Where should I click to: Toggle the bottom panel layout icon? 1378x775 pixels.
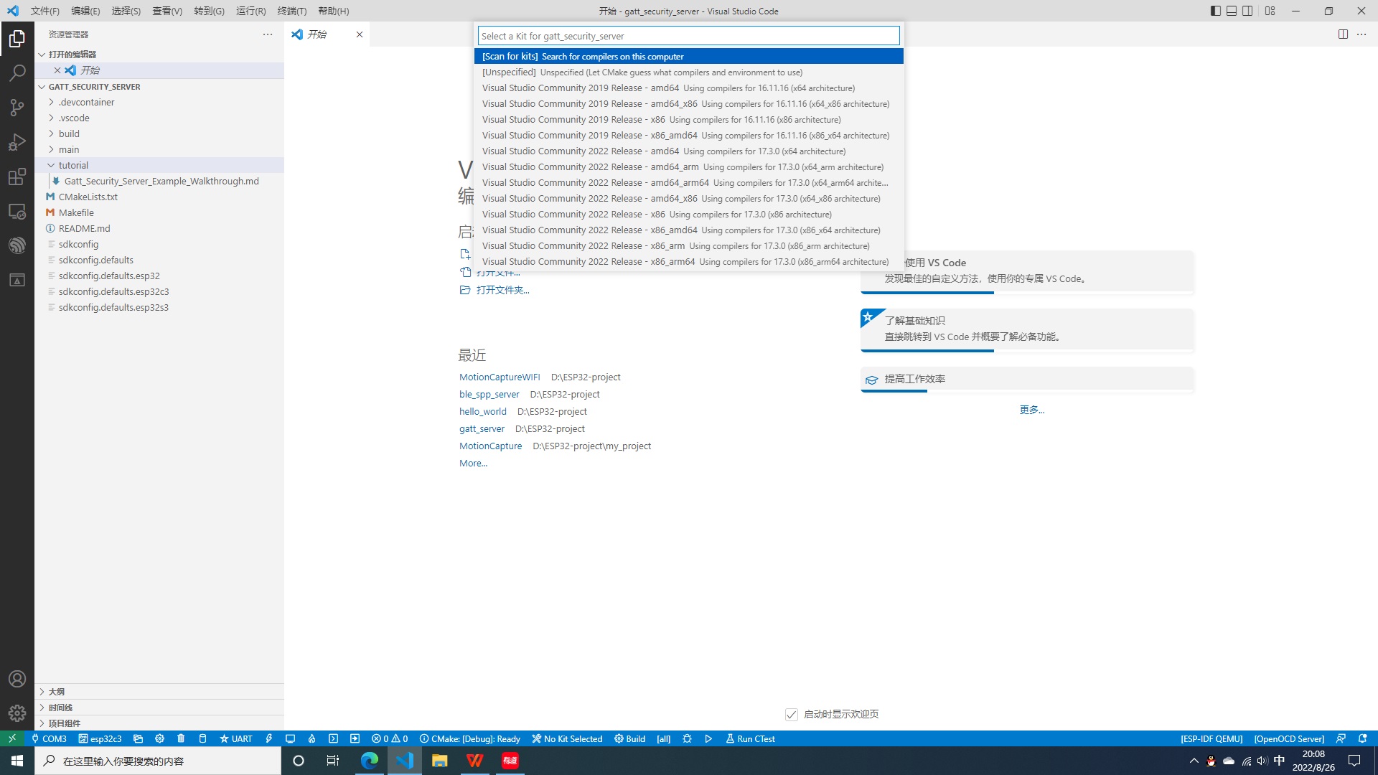pos(1232,11)
